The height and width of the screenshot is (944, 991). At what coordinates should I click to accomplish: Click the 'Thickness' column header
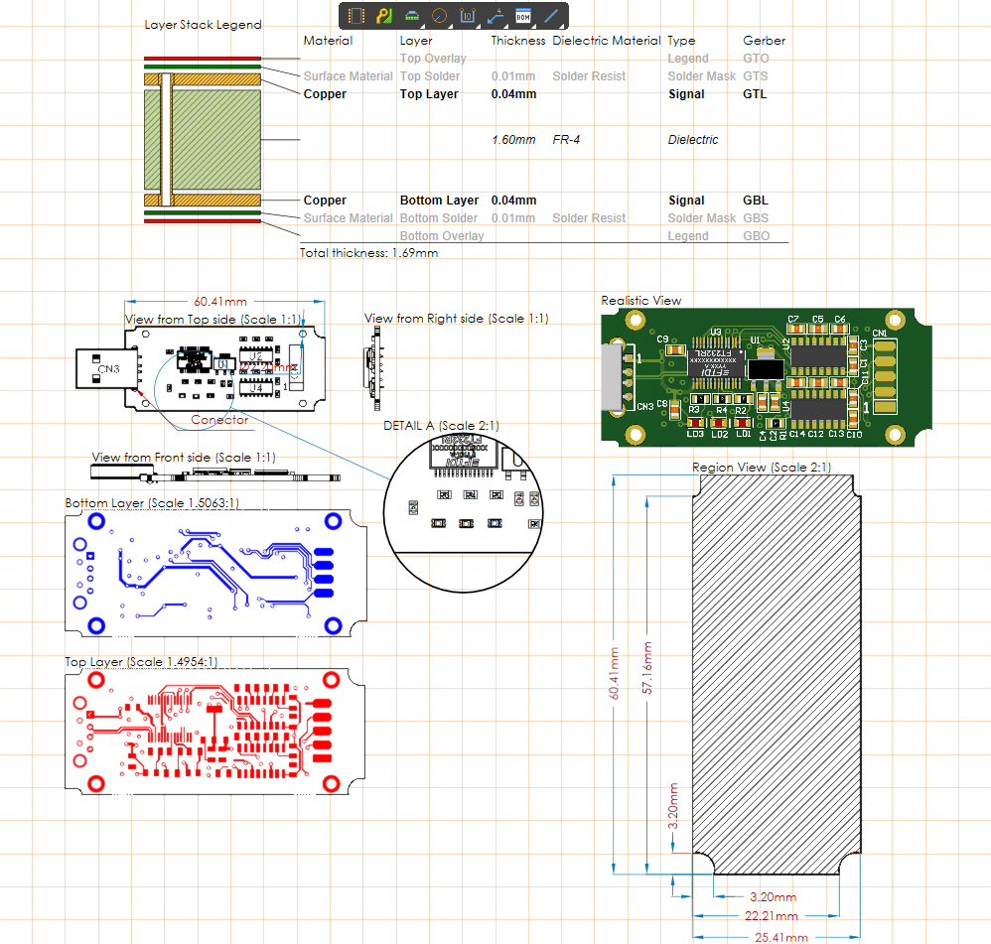pyautogui.click(x=518, y=41)
